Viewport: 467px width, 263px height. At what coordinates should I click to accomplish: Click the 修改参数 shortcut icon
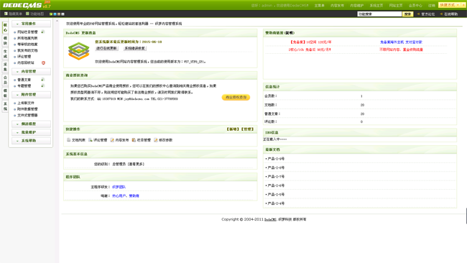coord(156,139)
